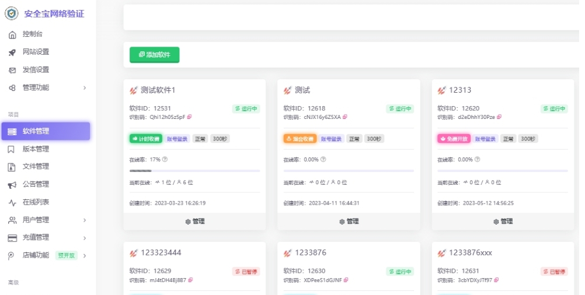
Task: Copy 识别码 Qhi12h05z5pF via copy icon
Action: (190, 117)
